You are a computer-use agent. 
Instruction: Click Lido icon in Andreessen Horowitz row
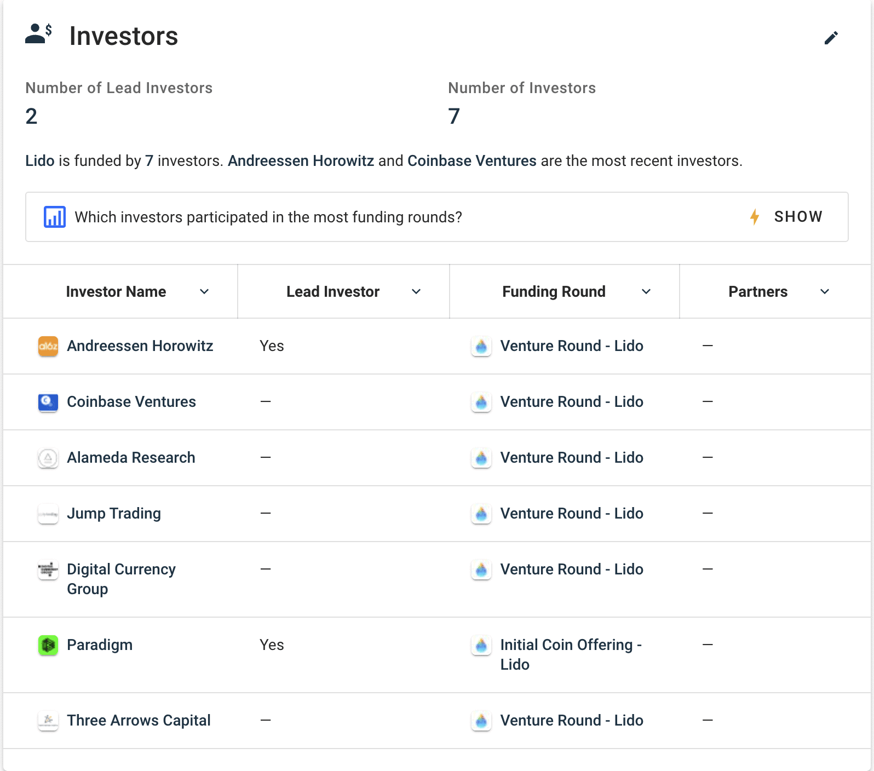[481, 346]
